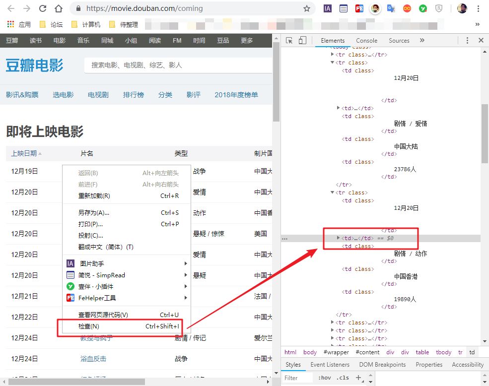489x386 pixels.
Task: Open the 2018年度榜单 link
Action: point(236,95)
